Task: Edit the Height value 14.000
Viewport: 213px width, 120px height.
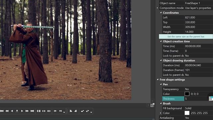Action: [x=198, y=32]
